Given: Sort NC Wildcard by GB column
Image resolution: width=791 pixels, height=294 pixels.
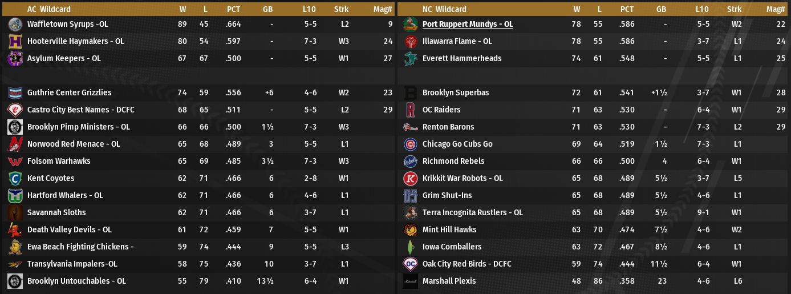Looking at the screenshot, I should point(661,9).
